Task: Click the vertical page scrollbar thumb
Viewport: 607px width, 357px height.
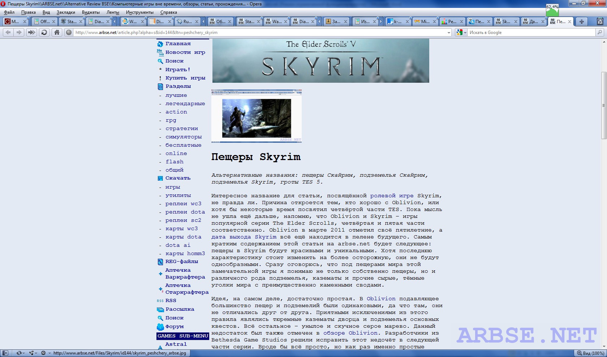Action: pos(603,106)
